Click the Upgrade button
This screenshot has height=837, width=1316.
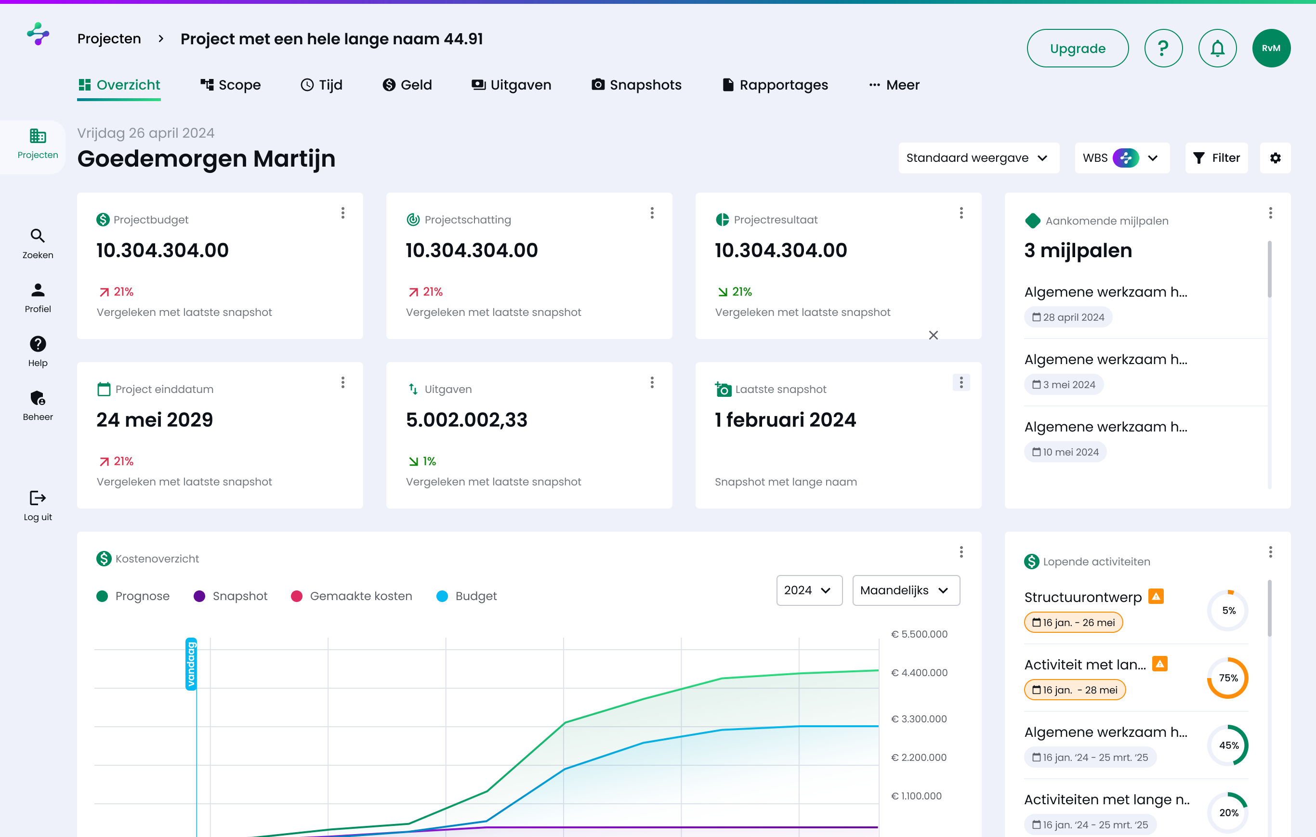1077,48
